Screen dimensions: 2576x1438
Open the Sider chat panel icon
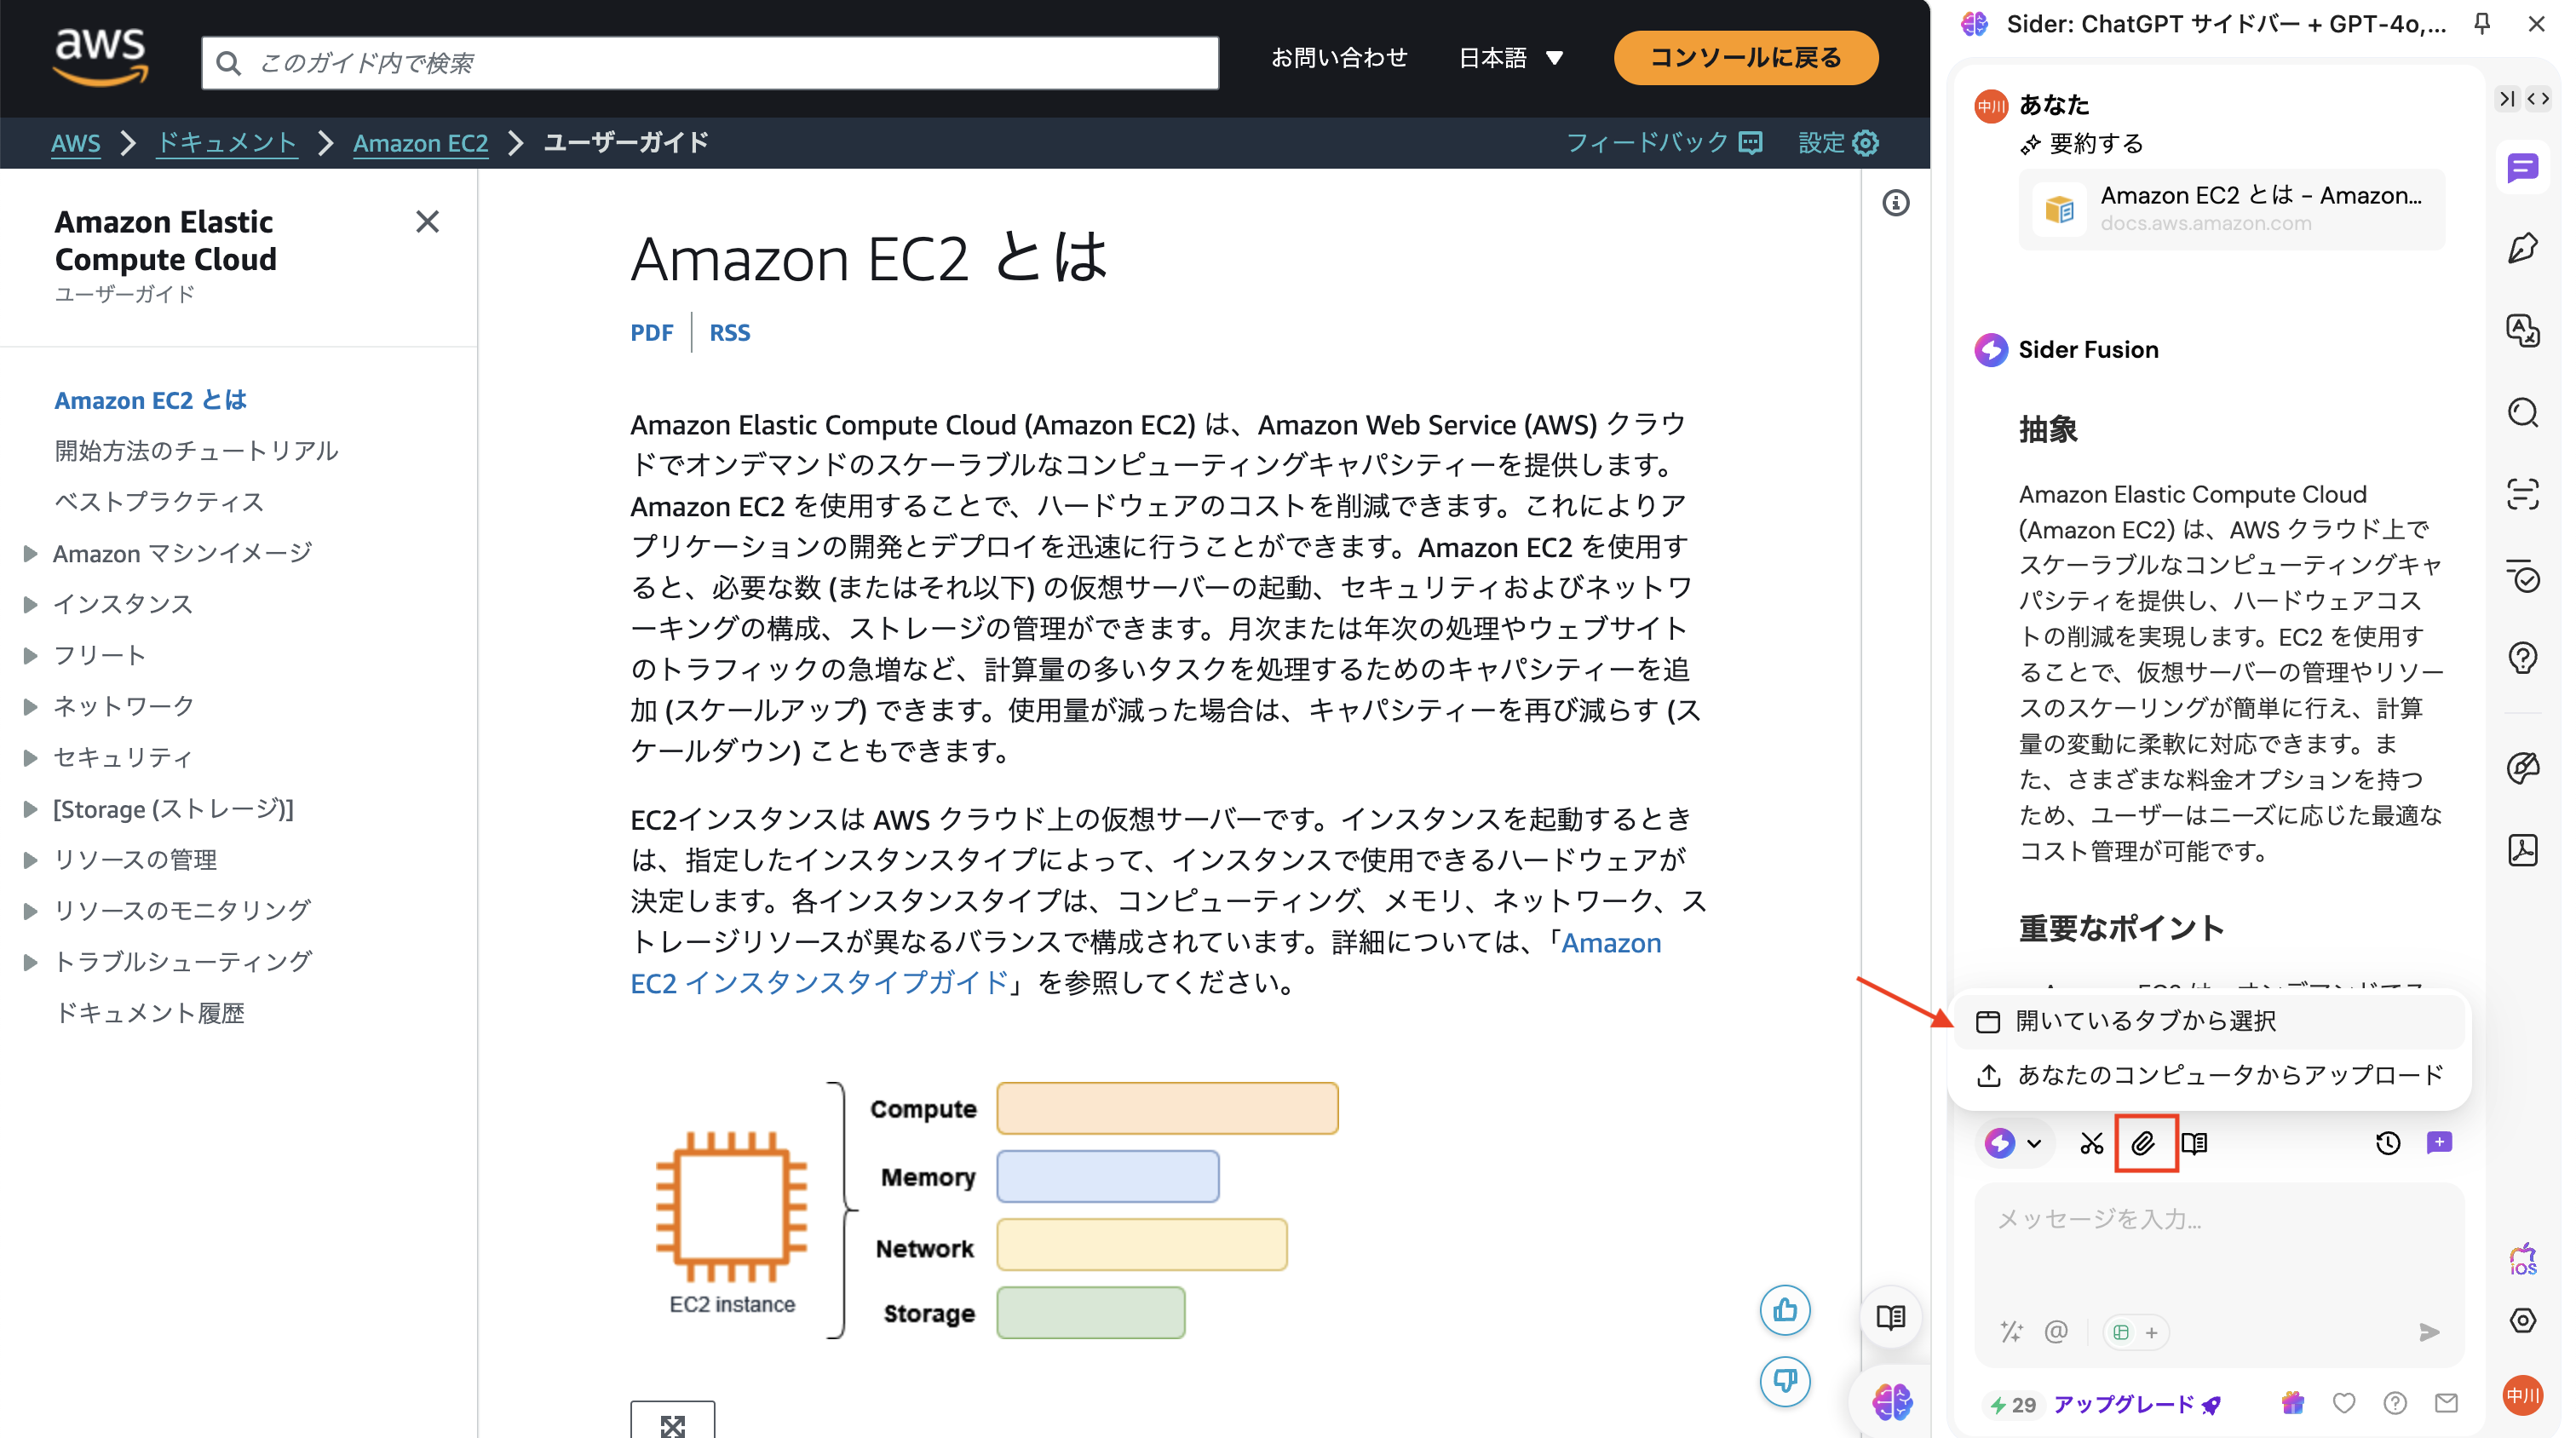(x=2522, y=168)
